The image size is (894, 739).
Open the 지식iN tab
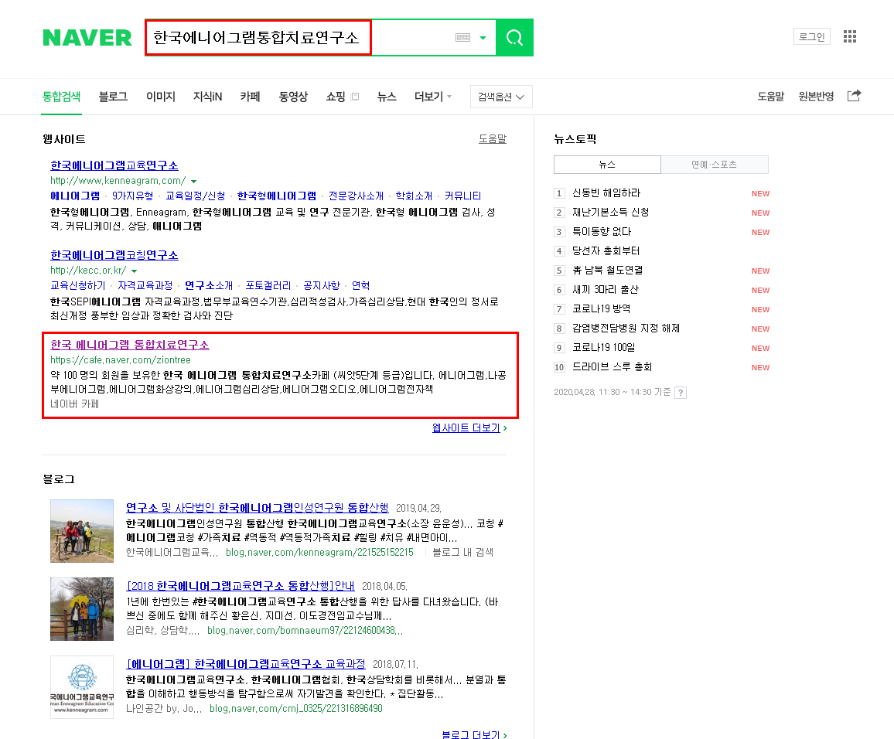[x=207, y=97]
